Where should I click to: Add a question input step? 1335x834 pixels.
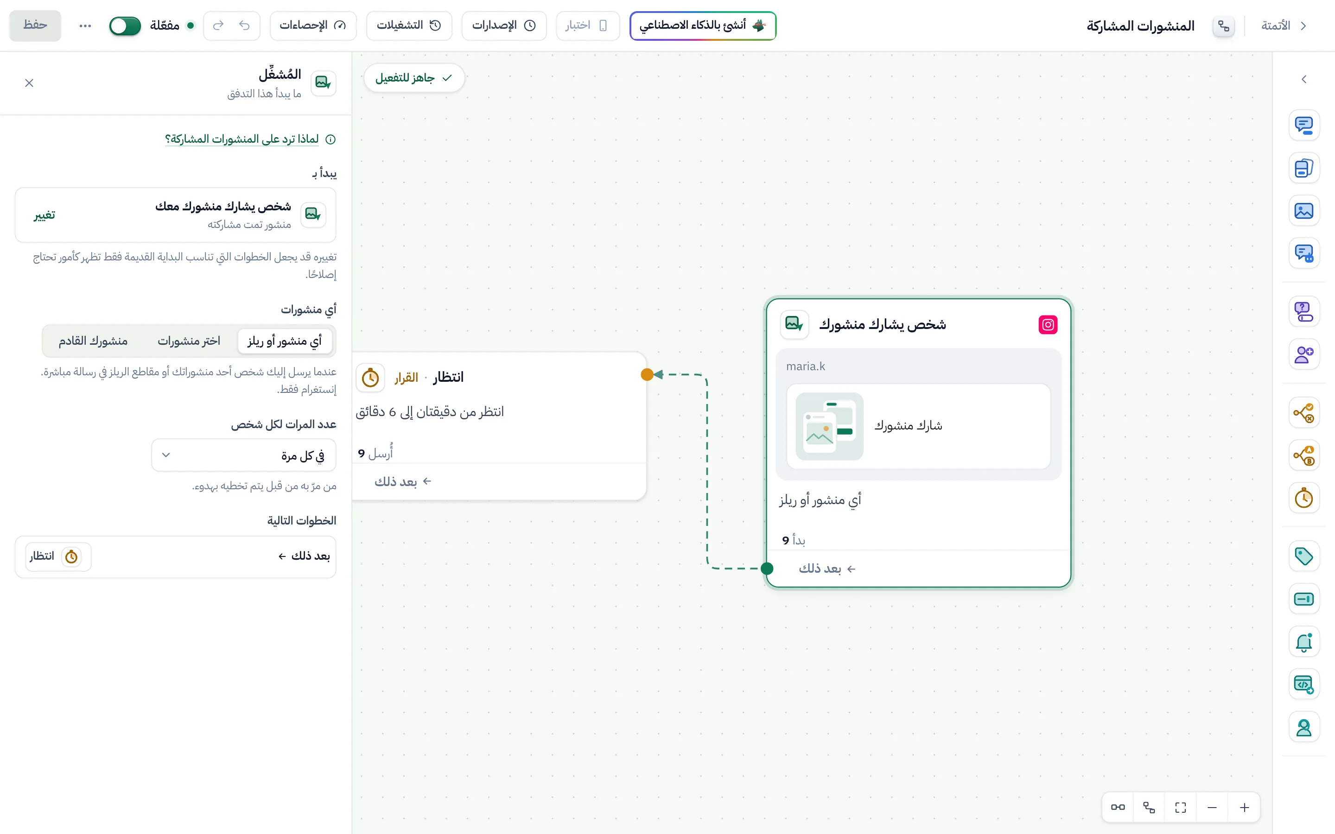[x=1303, y=312]
